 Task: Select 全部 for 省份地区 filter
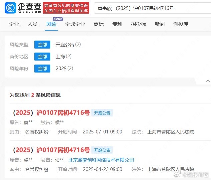coord(42,57)
